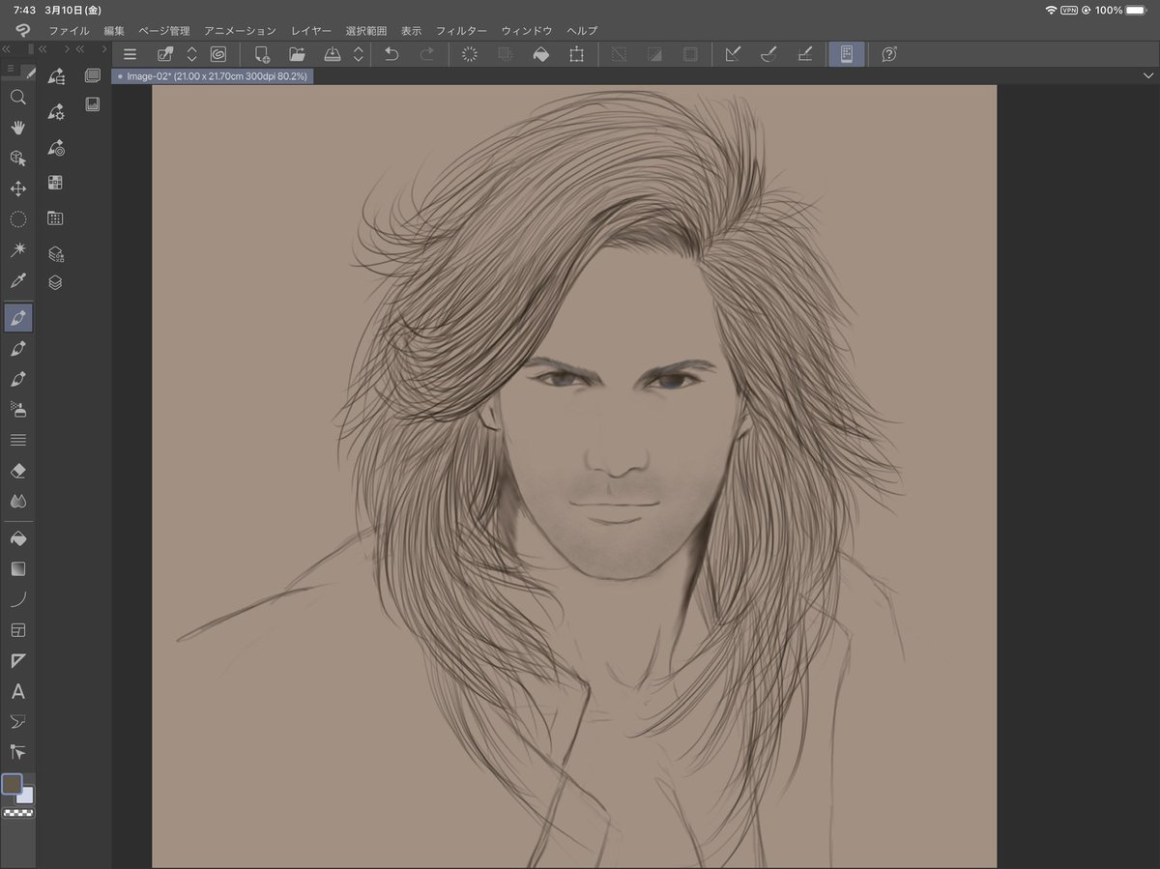Open the Sub Tool palette icon
The image size is (1160, 869).
[56, 75]
